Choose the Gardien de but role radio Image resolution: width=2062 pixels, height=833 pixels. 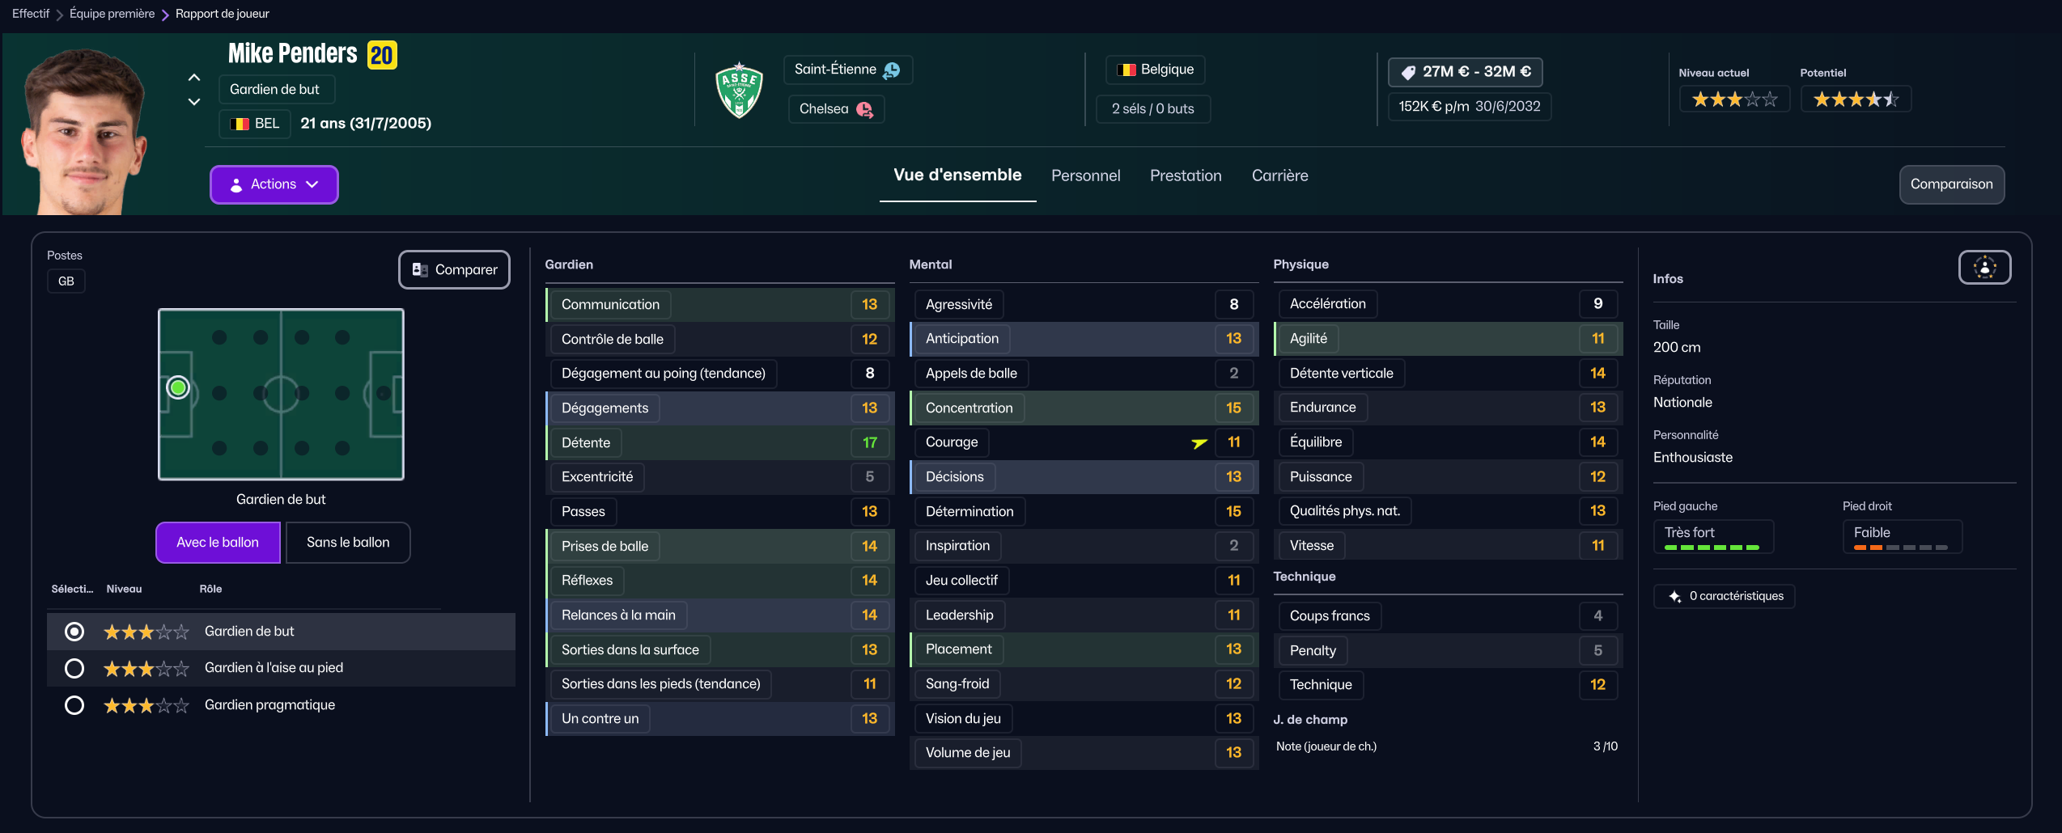coord(74,632)
